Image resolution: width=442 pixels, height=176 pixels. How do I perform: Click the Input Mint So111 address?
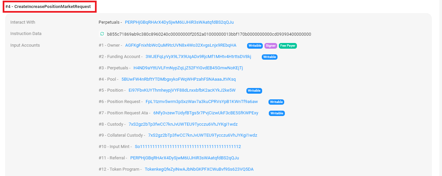[x=188, y=147]
